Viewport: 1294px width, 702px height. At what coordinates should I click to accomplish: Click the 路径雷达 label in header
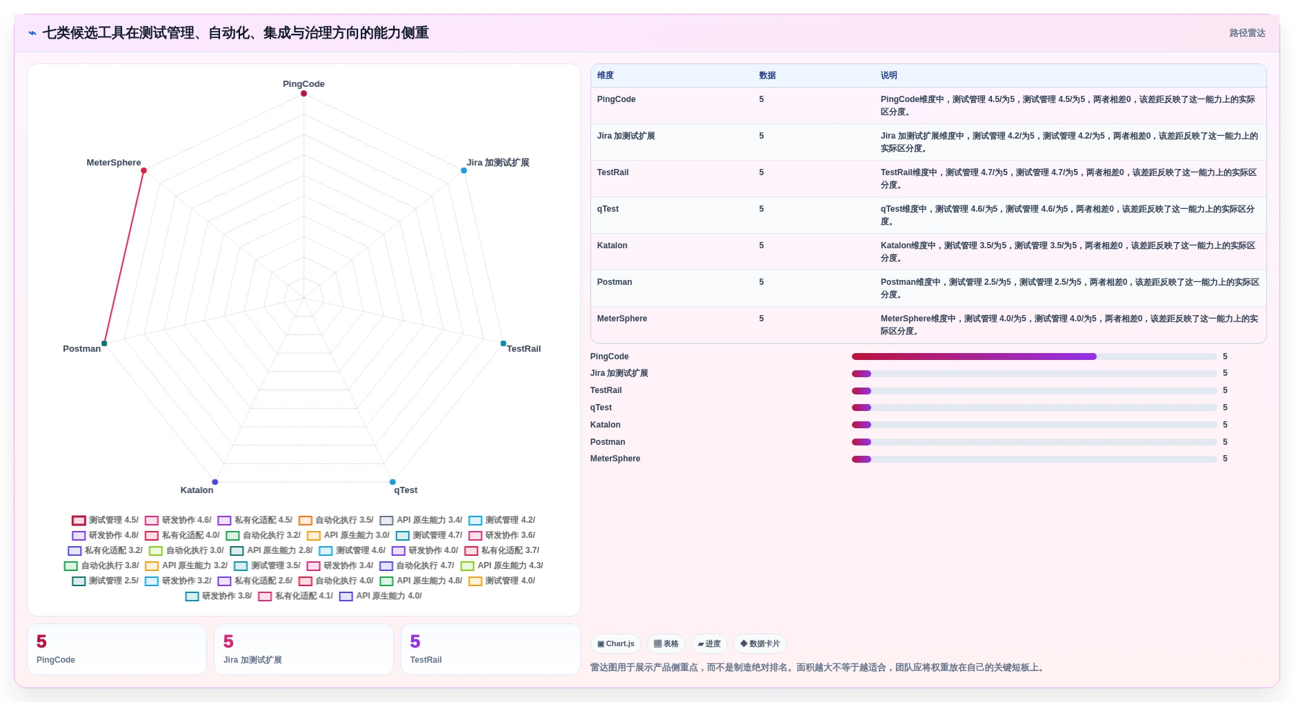(1247, 33)
